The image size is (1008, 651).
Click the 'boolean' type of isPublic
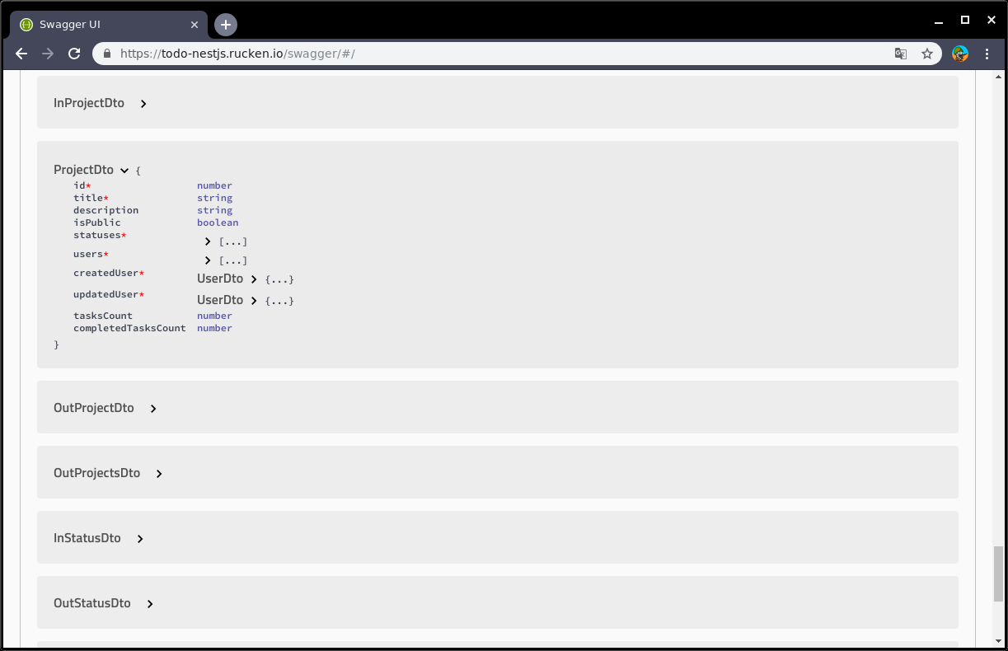click(x=218, y=222)
